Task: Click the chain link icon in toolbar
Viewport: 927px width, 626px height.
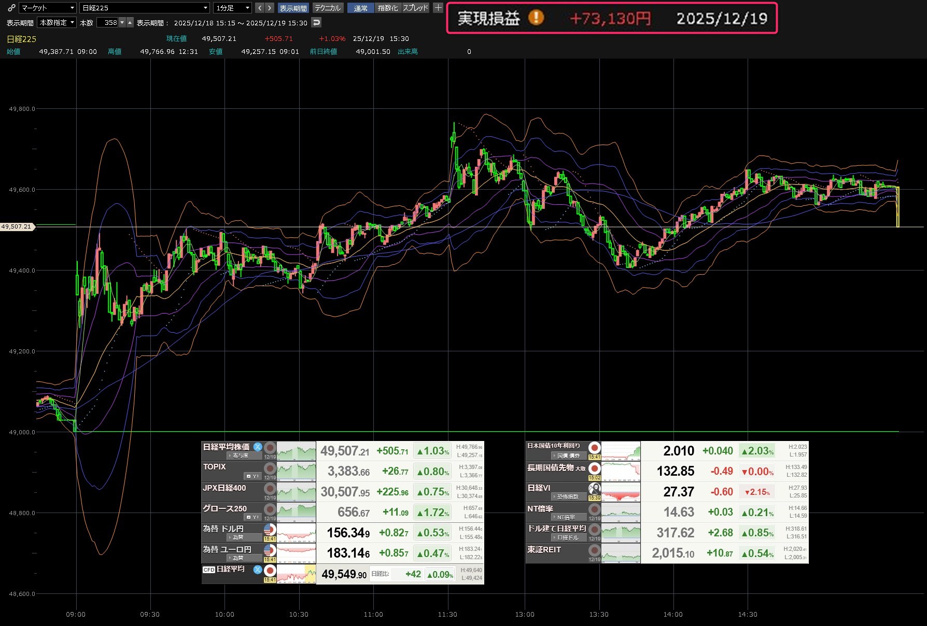Action: pyautogui.click(x=11, y=8)
